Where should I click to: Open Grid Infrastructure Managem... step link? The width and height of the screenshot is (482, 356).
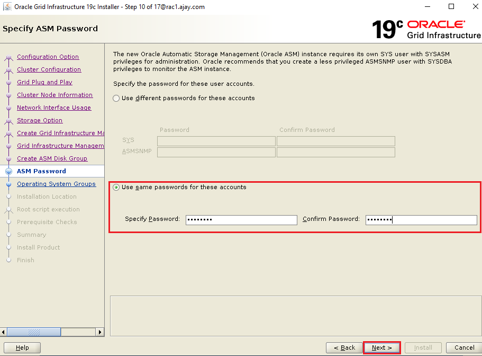coord(60,146)
